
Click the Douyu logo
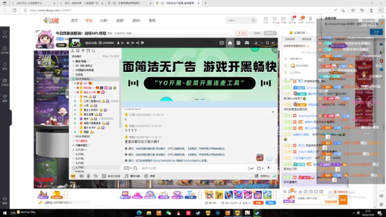[x=51, y=20]
